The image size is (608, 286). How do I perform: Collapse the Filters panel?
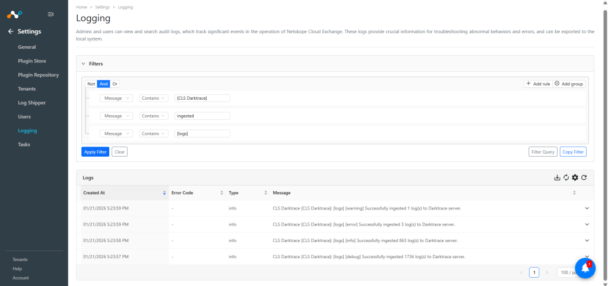[83, 63]
